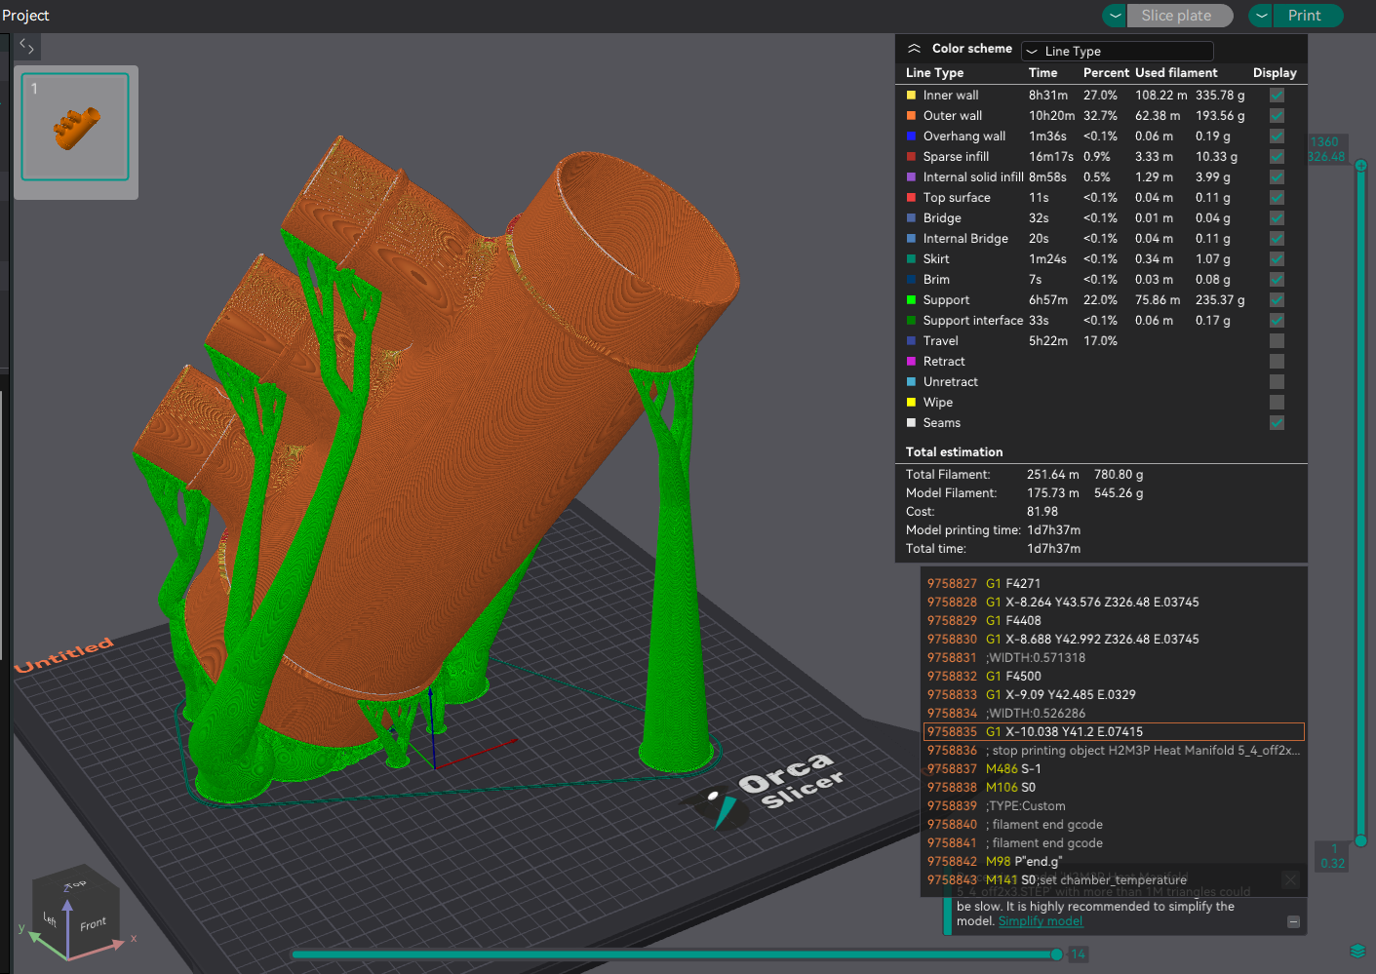Enable Travel moves display checkbox
This screenshot has height=974, width=1376.
(x=1277, y=341)
